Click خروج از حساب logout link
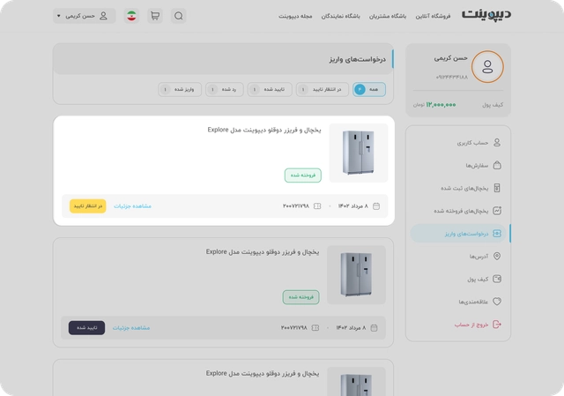 (x=471, y=325)
